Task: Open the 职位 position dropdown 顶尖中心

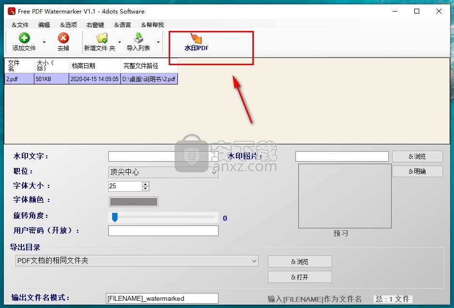Action: point(163,172)
